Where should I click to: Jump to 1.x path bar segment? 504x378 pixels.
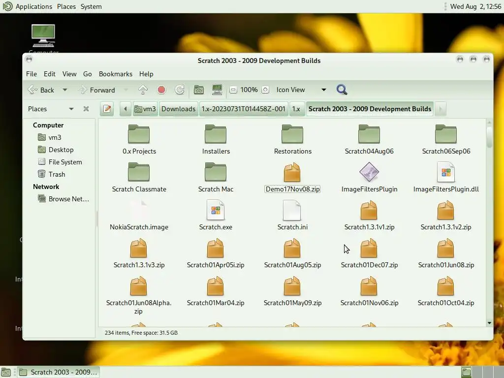[296, 109]
